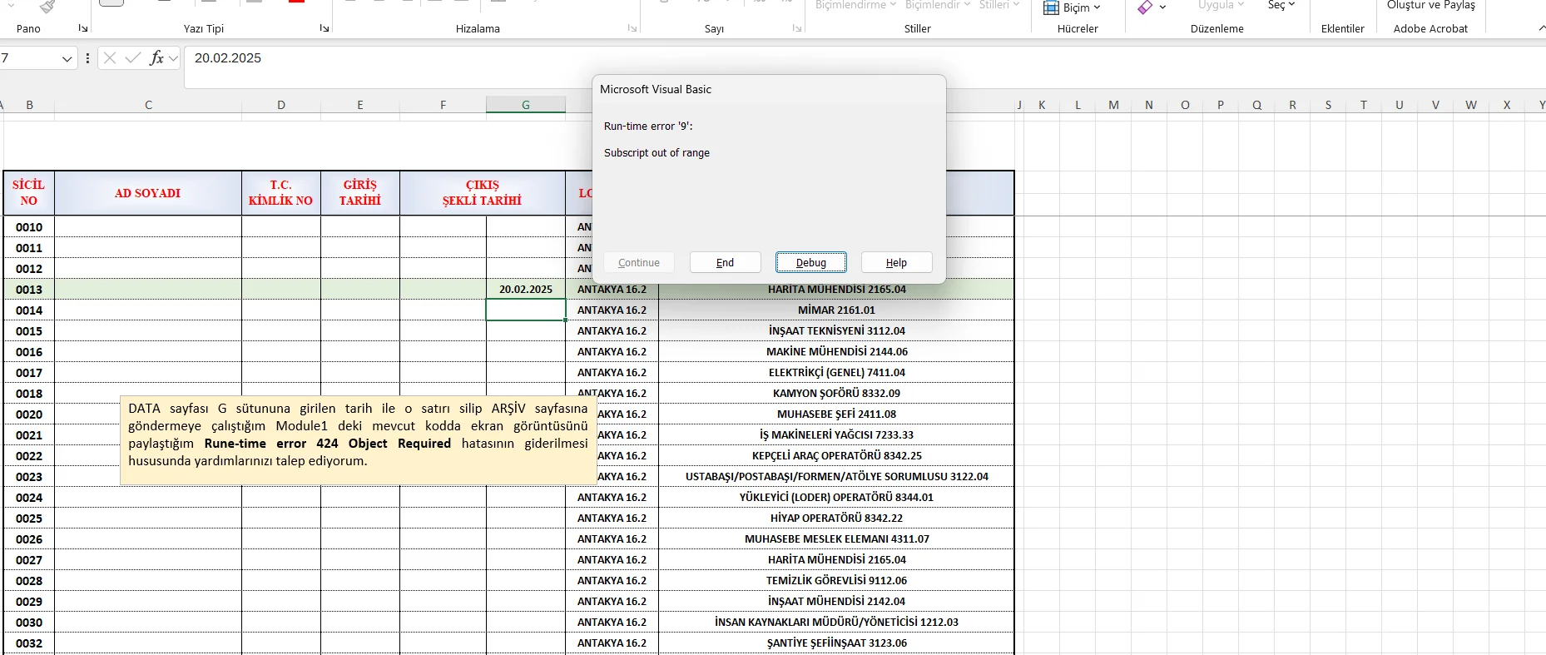Open the dropdown arrow next to fx
The height and width of the screenshot is (655, 1546).
173,58
